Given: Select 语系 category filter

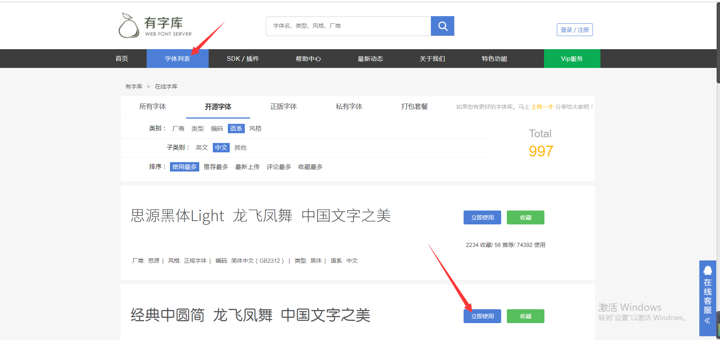Looking at the screenshot, I should (236, 129).
